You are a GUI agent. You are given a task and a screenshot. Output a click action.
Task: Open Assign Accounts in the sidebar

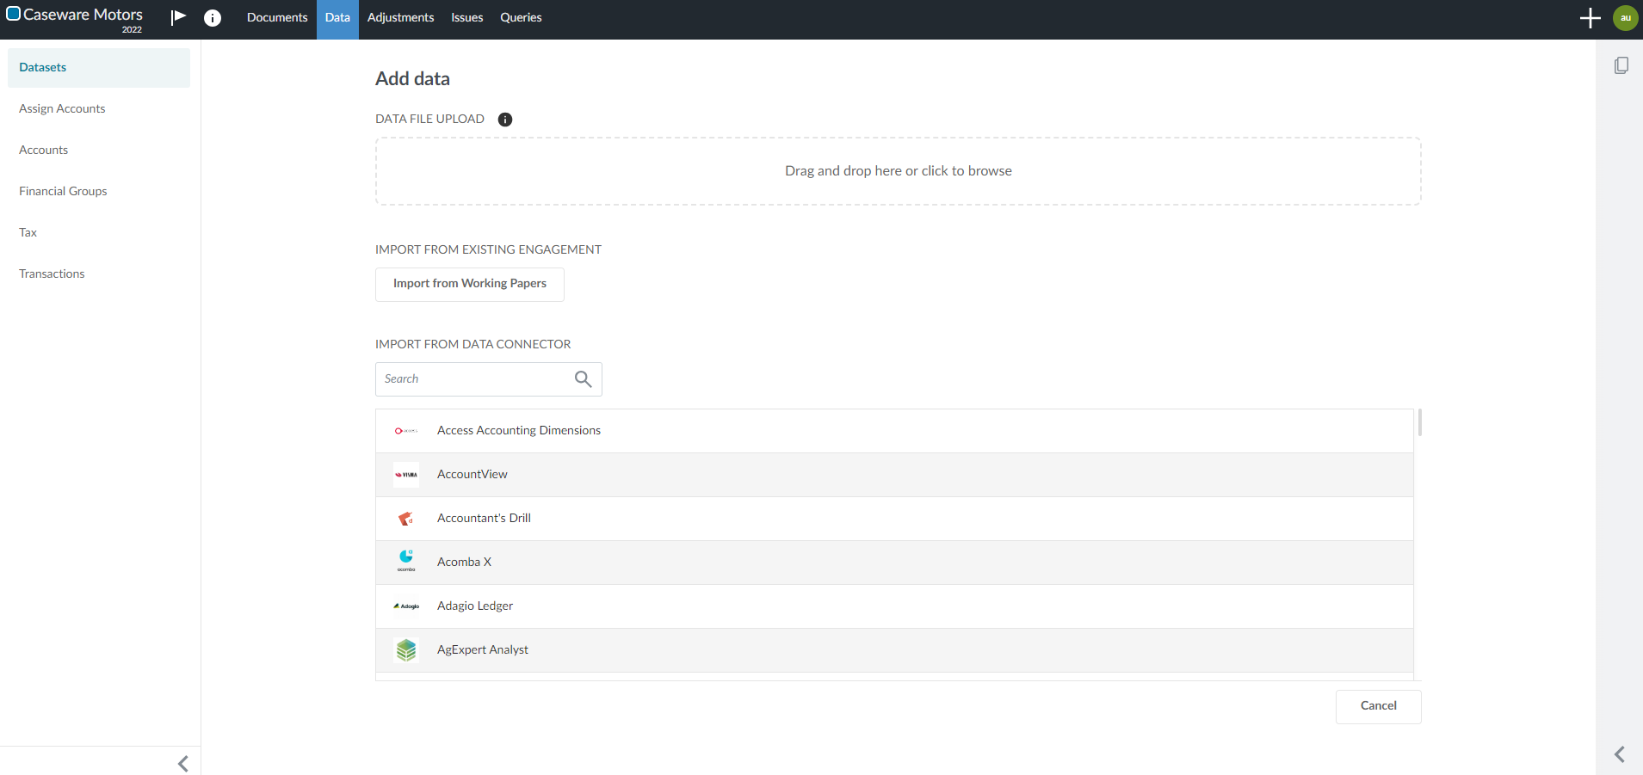(x=62, y=108)
